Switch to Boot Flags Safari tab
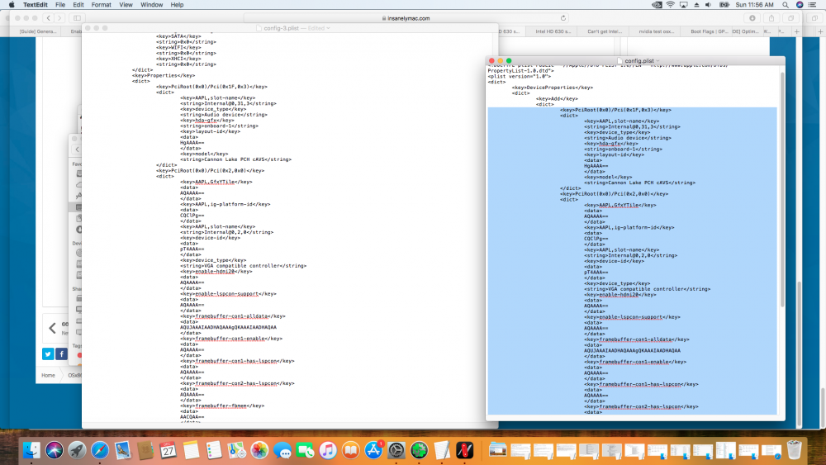 [x=707, y=31]
